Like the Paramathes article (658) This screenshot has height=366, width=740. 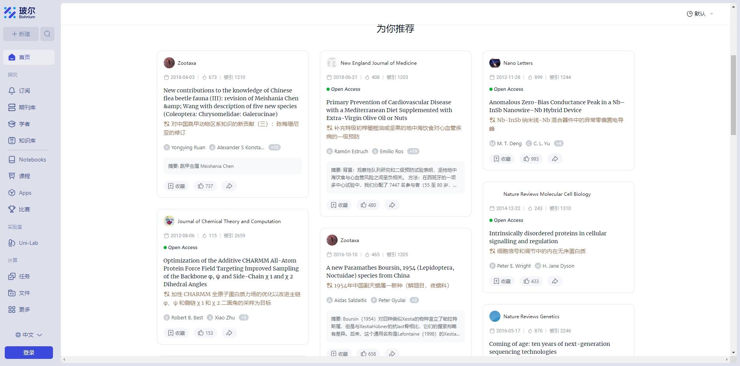[x=368, y=353]
